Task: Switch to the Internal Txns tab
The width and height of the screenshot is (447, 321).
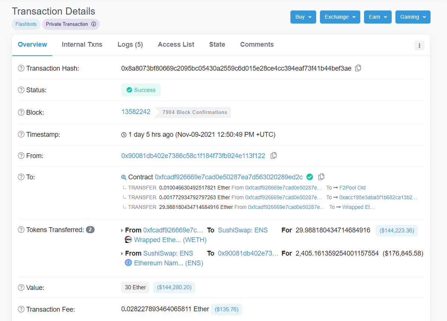Action: click(x=82, y=44)
